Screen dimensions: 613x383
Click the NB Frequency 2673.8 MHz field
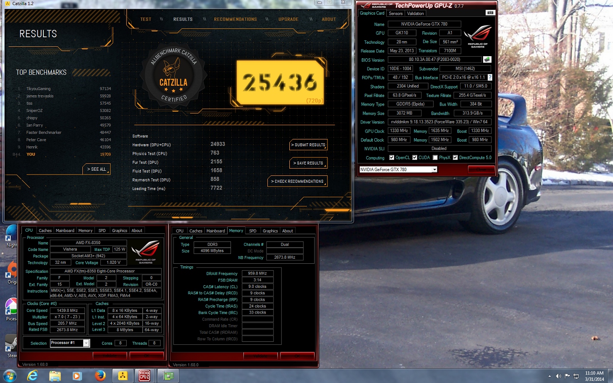click(285, 257)
